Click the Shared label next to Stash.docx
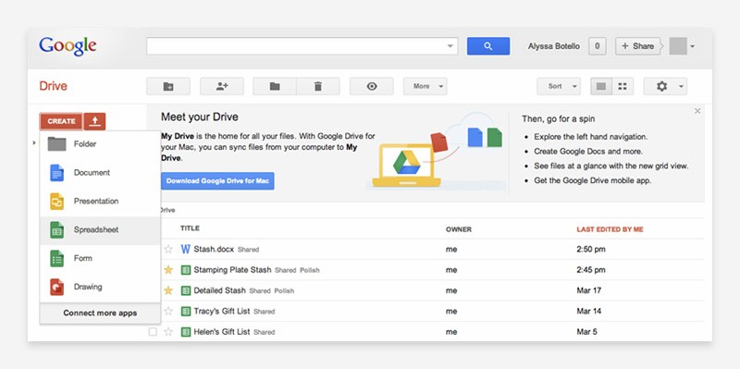This screenshot has width=740, height=369. (x=248, y=250)
